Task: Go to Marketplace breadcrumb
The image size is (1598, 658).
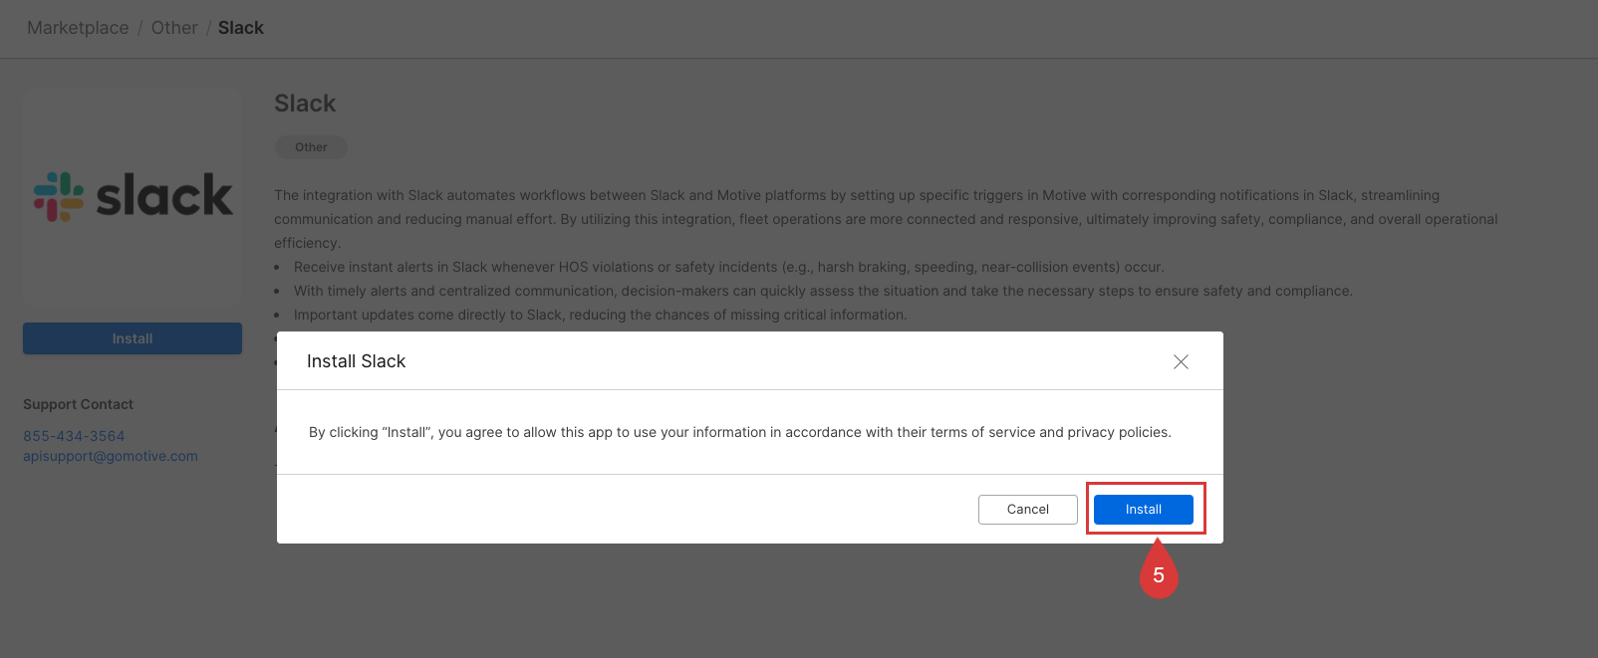Action: 78,28
